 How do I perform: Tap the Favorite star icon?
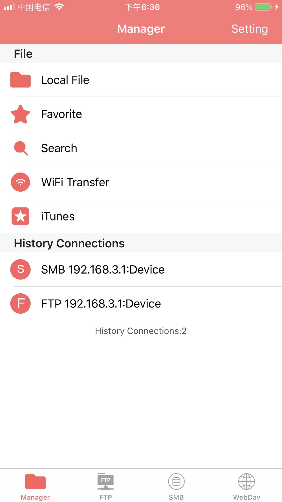[x=20, y=114]
